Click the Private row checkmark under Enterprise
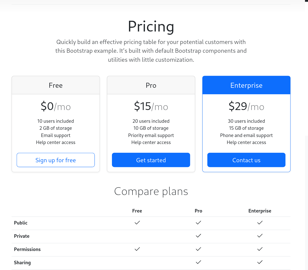Viewport: 308px width, 270px height. click(x=260, y=236)
